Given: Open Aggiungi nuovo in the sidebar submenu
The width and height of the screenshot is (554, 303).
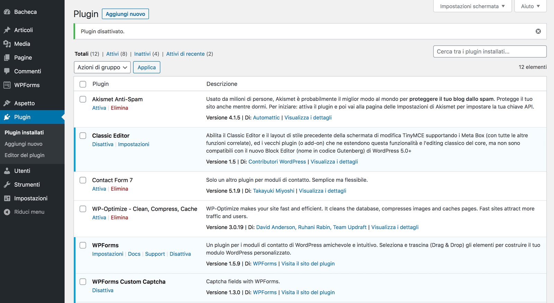Looking at the screenshot, I should [24, 144].
